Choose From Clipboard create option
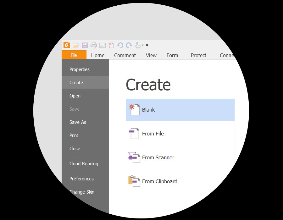The image size is (283, 220). (x=159, y=181)
